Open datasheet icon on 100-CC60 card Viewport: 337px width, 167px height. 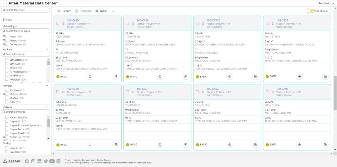[x=116, y=145]
